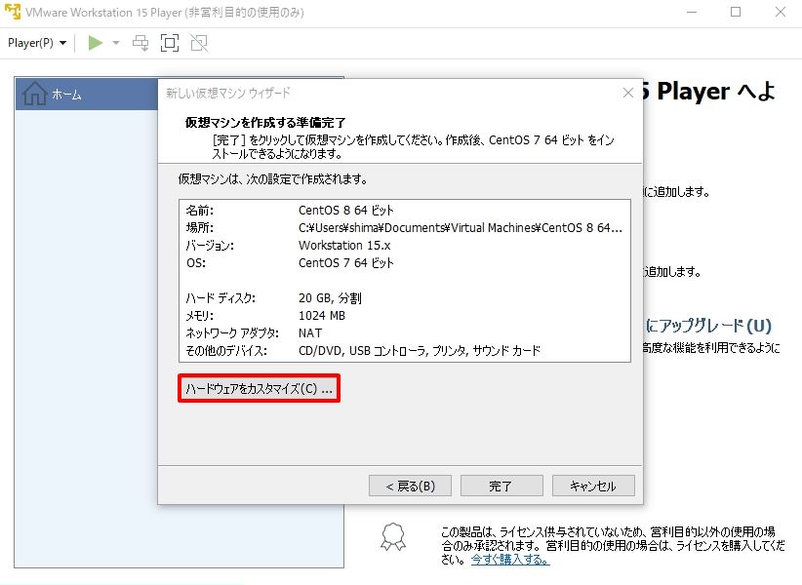Select the network adapter value 'NAT'
This screenshot has height=585, width=802.
[310, 333]
